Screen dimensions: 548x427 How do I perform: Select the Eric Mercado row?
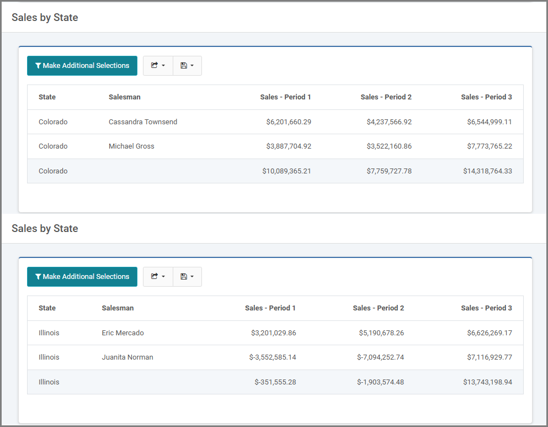(275, 333)
